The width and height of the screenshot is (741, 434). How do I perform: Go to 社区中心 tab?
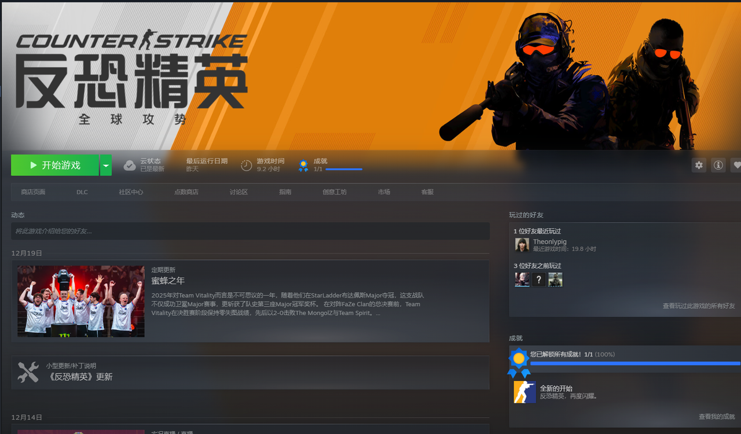coord(131,192)
